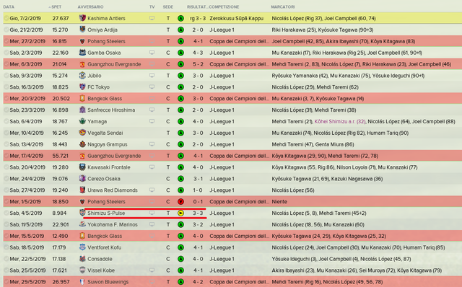Toggle the check circle beside Sab, 20/4/2019
462x287 pixels.
(x=6, y=167)
